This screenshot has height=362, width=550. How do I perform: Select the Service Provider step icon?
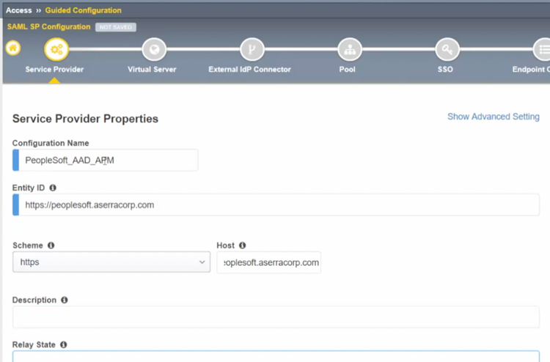[56, 49]
